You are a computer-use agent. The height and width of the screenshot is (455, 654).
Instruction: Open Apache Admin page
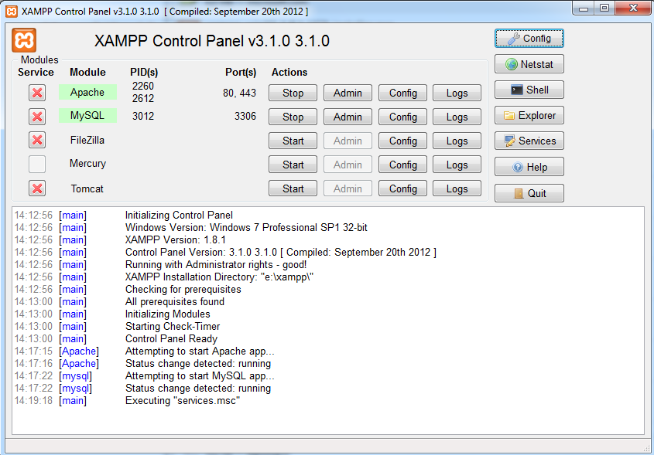(348, 93)
